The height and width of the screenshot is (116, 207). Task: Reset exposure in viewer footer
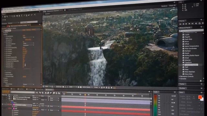tap(112, 87)
